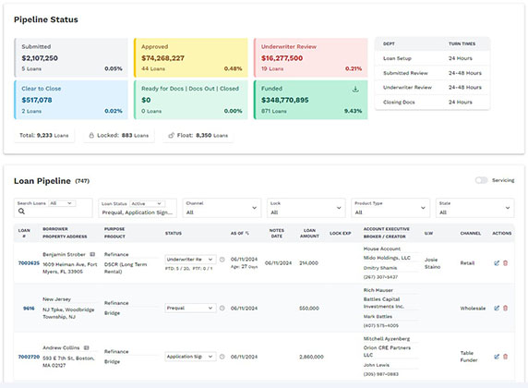The image size is (528, 388).
Task: Open status history clock for loan 7002720
Action: [222, 357]
